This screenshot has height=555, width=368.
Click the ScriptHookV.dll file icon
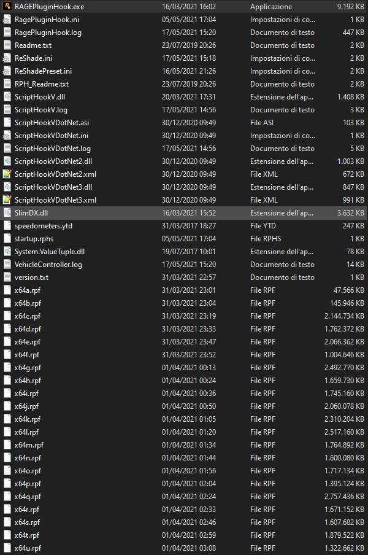coord(7,97)
